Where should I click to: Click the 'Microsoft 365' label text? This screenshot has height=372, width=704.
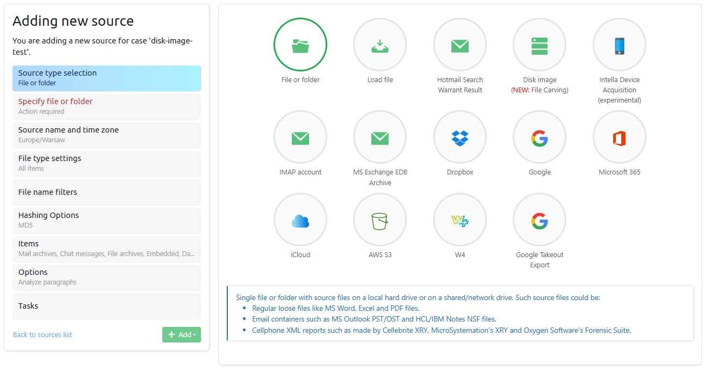click(620, 172)
